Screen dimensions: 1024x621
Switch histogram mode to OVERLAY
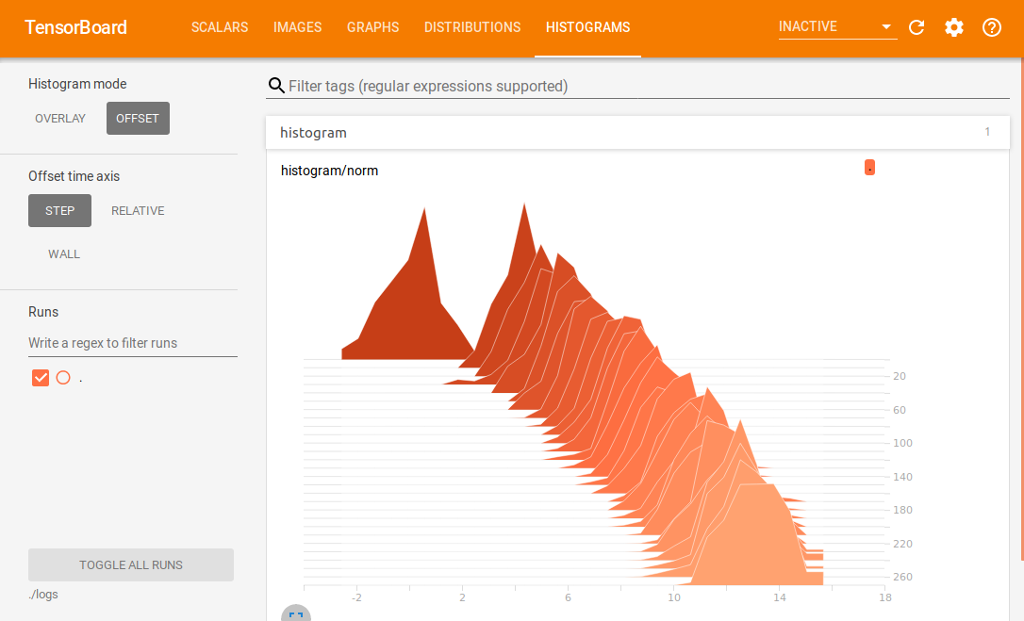click(x=60, y=118)
